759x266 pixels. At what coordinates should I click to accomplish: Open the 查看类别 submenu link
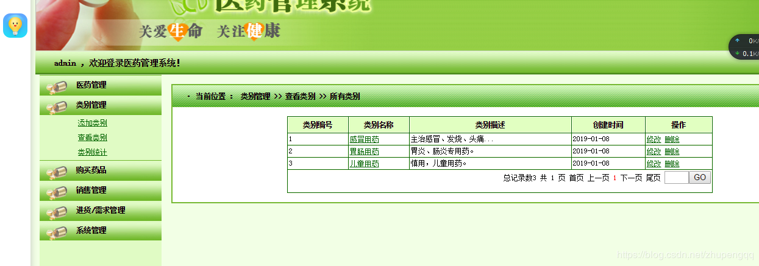pyautogui.click(x=92, y=138)
